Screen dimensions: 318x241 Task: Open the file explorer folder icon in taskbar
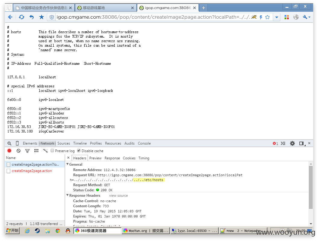pos(48,231)
